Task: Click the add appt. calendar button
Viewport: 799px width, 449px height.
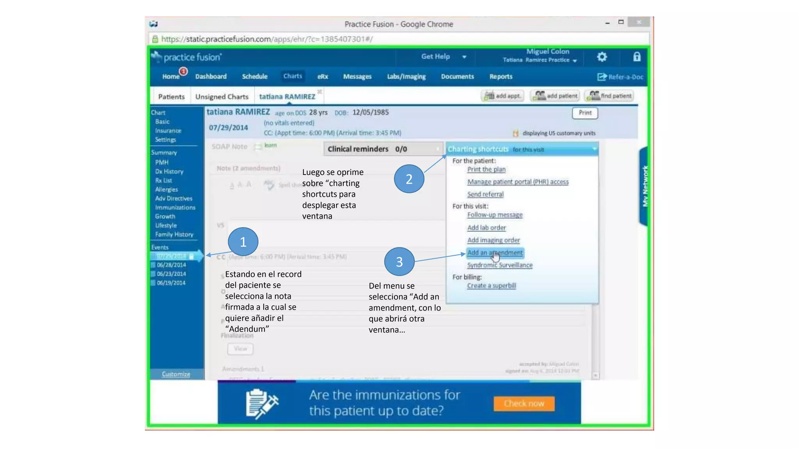Action: tap(502, 96)
